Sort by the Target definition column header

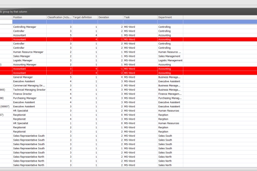tap(85, 18)
